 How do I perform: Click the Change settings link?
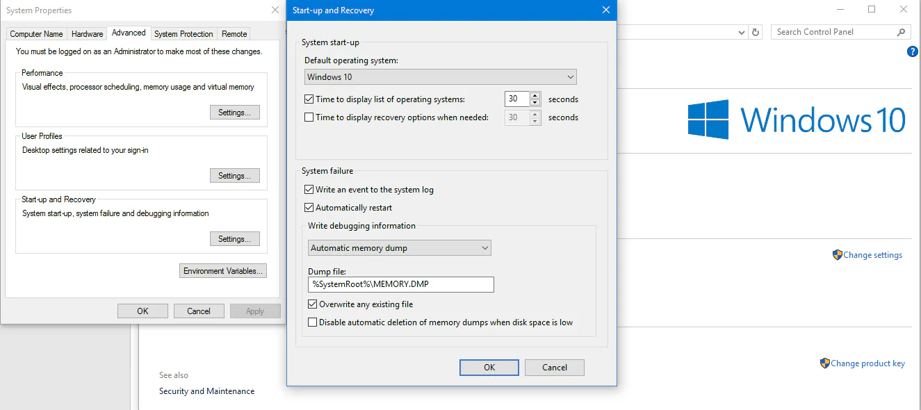point(872,255)
